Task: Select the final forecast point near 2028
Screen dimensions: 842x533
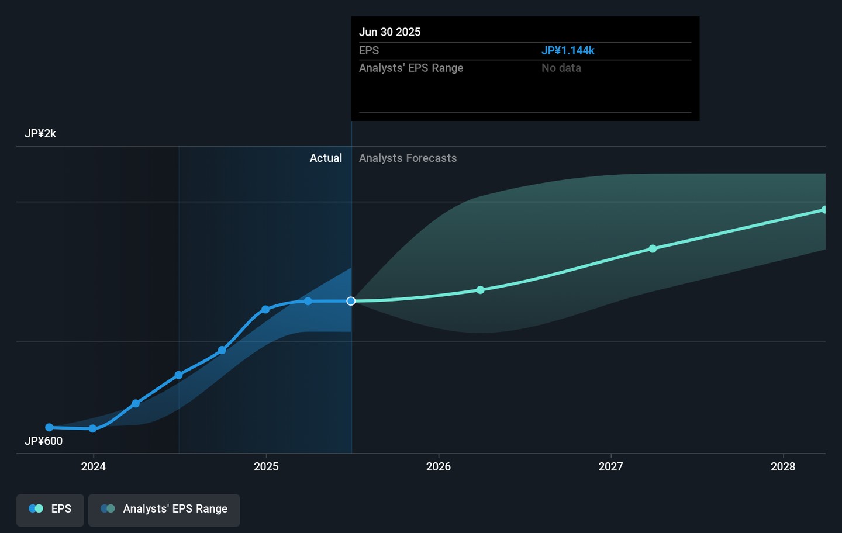Action: [824, 210]
